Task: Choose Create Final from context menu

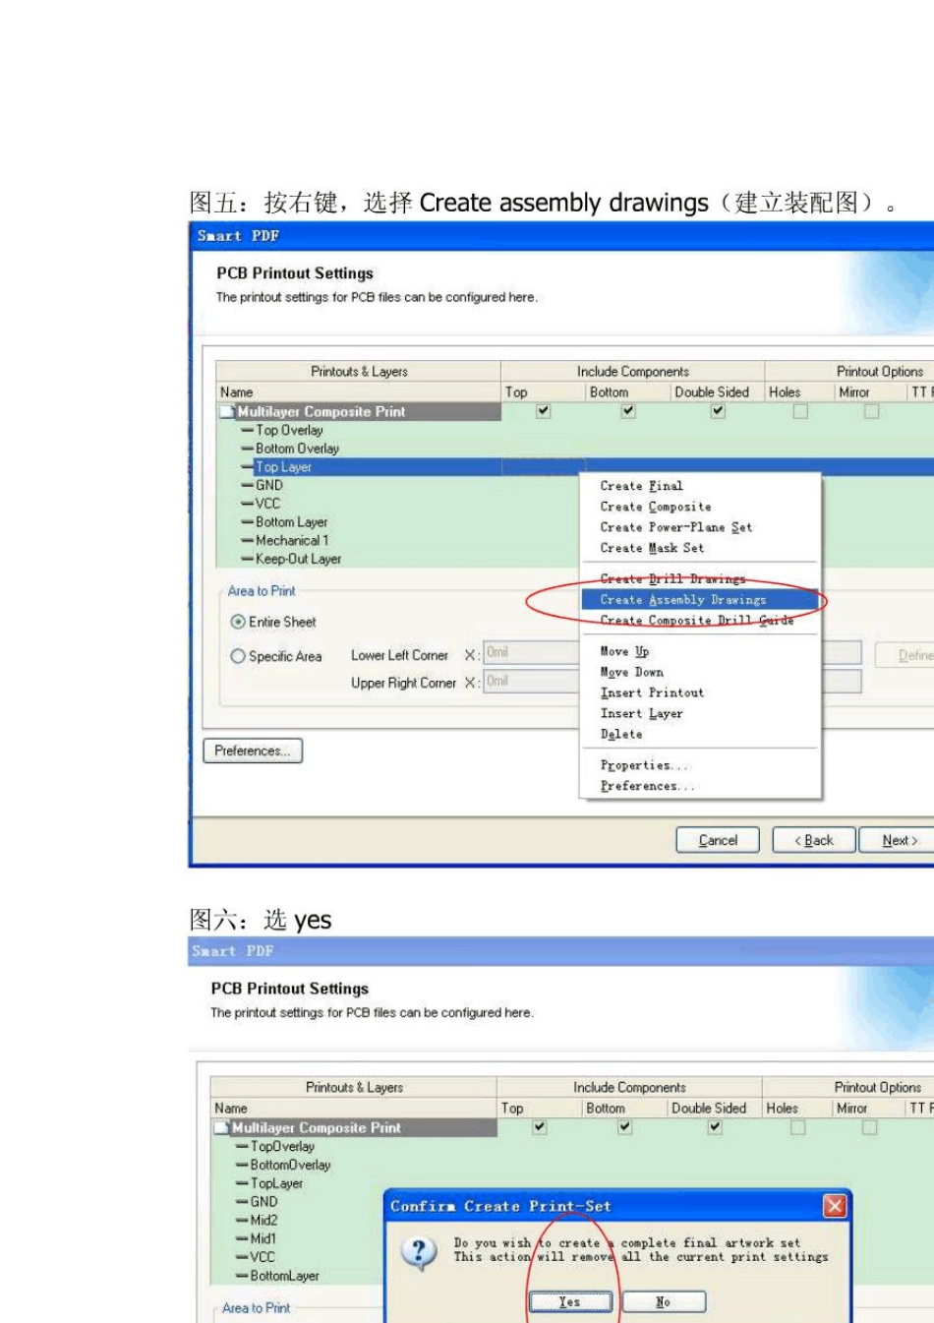Action: [641, 486]
